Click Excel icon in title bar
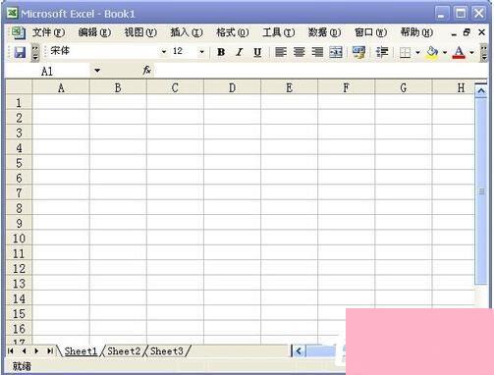The width and height of the screenshot is (494, 375). pyautogui.click(x=12, y=13)
